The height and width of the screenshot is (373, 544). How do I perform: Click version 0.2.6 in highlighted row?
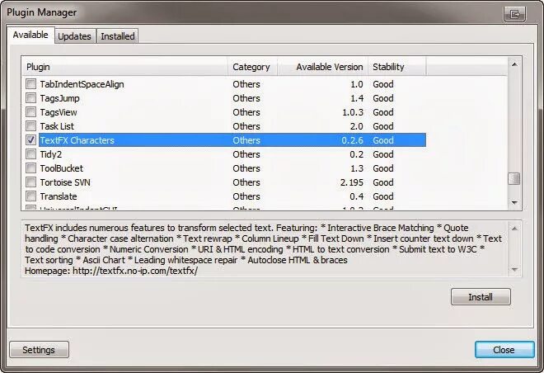353,140
